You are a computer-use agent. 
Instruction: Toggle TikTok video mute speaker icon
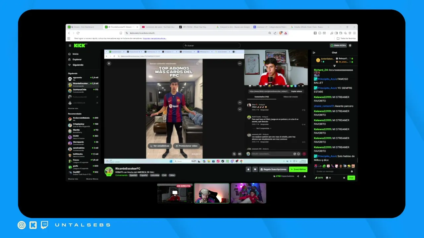240,154
